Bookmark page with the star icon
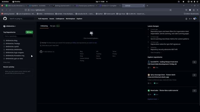Viewport: 200px width, 112px height. coord(171,10)
